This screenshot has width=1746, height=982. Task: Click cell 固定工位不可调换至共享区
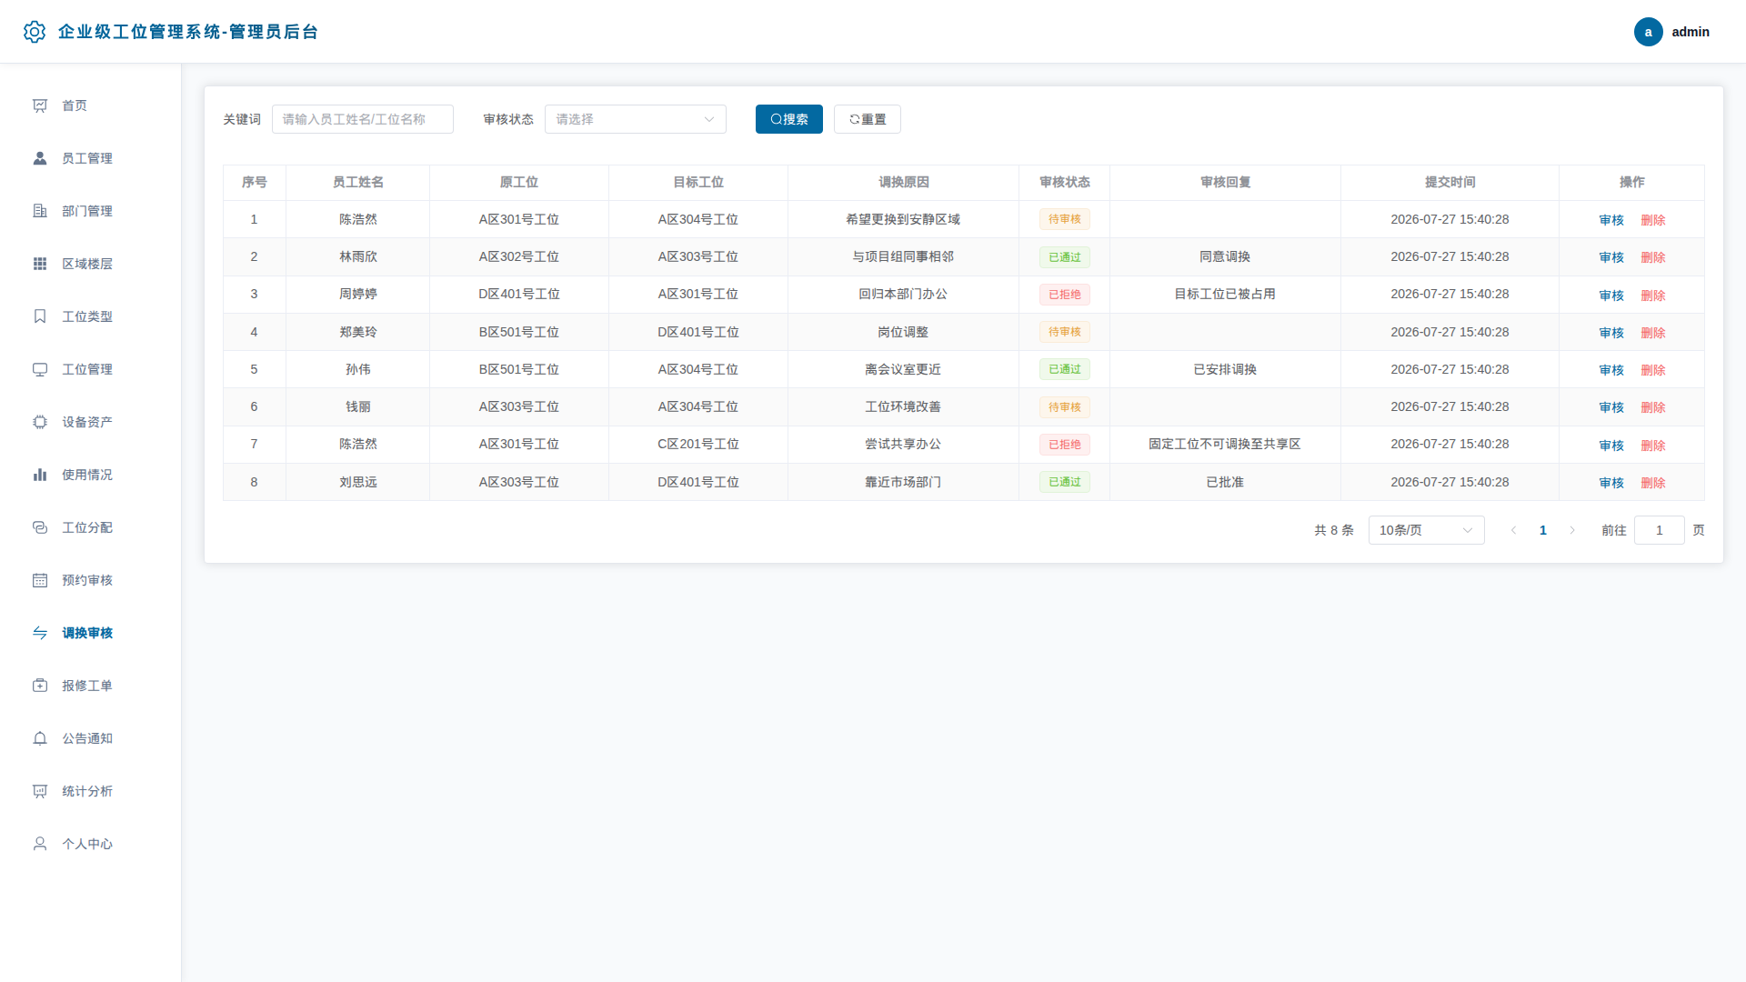pyautogui.click(x=1224, y=444)
